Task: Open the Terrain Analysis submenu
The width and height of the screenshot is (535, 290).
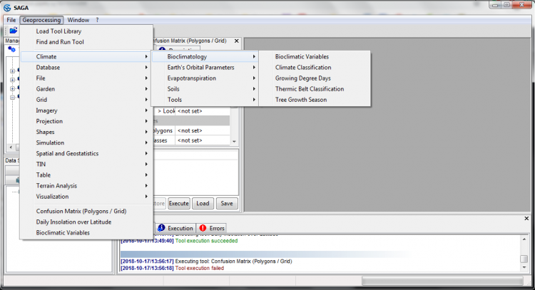Action: (86, 186)
